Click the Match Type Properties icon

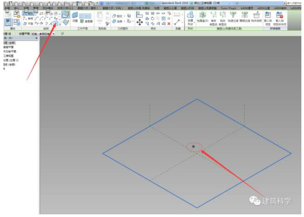(x=107, y=23)
